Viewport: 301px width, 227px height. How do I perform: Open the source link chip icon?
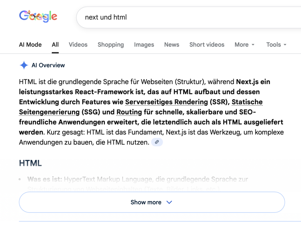pyautogui.click(x=157, y=142)
